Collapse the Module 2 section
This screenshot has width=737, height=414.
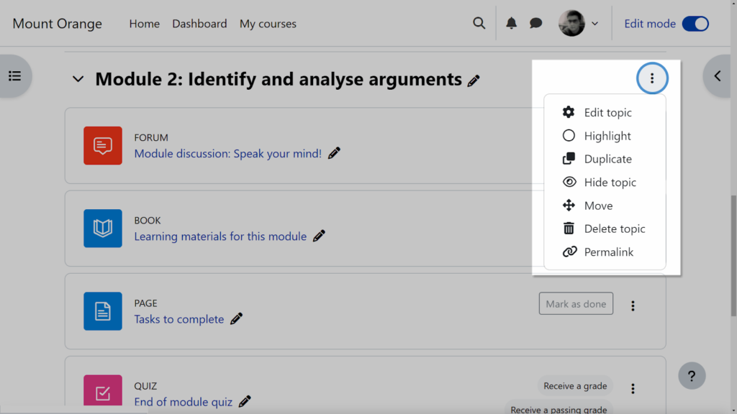(78, 79)
